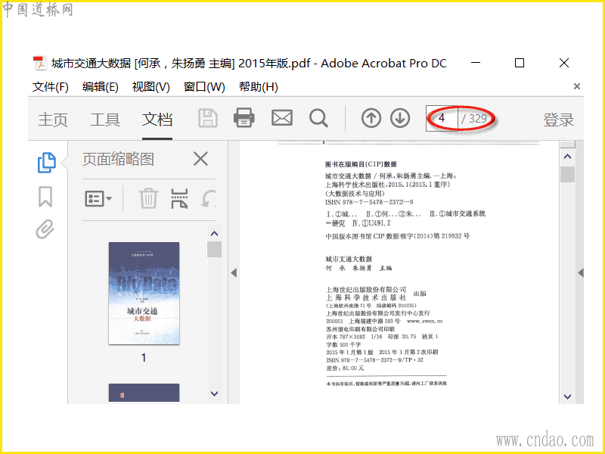Go to previous page arrow
Image resolution: width=605 pixels, height=454 pixels.
371,118
